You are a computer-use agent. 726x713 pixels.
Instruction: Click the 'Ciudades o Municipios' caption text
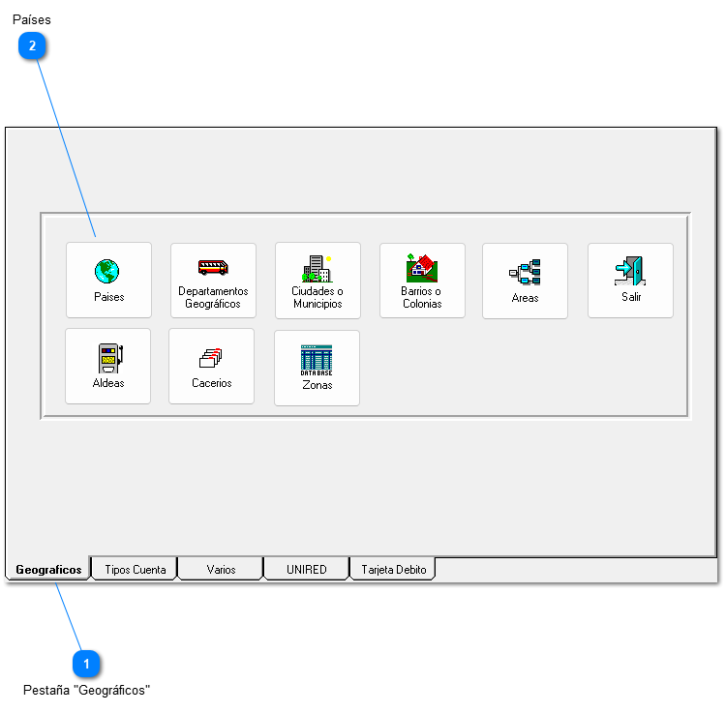tap(318, 297)
